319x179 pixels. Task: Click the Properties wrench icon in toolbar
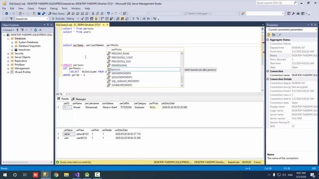[294, 13]
